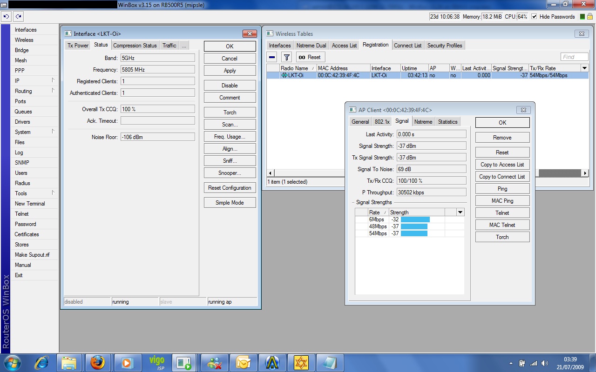Open the Traffic tab in Interface window
596x372 pixels.
tap(169, 46)
